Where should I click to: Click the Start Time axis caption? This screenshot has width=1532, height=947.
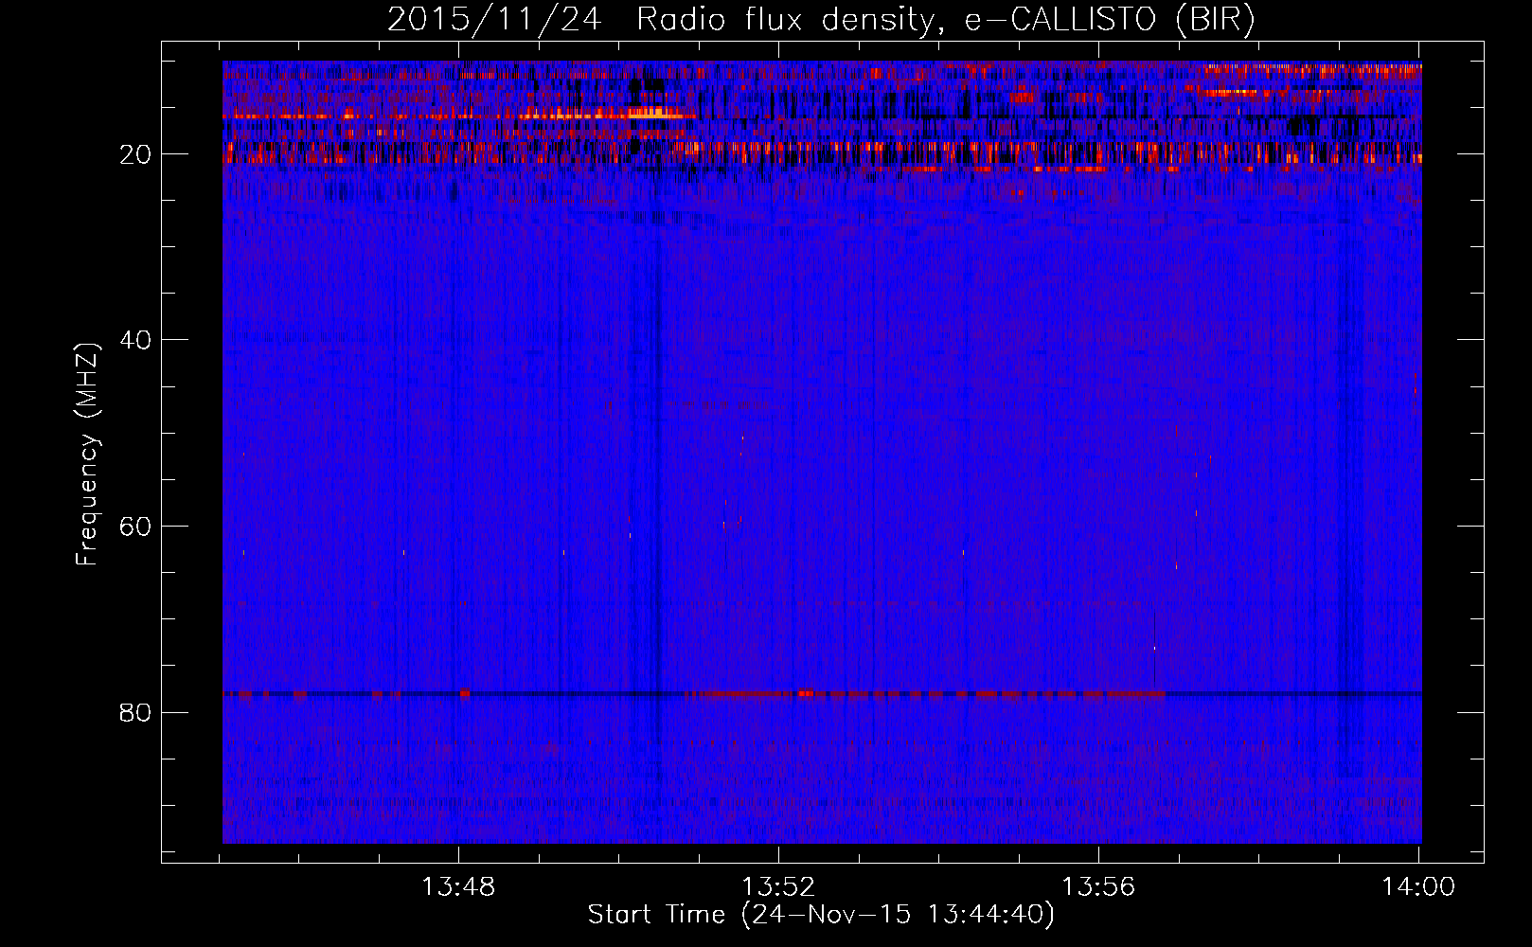click(x=655, y=915)
